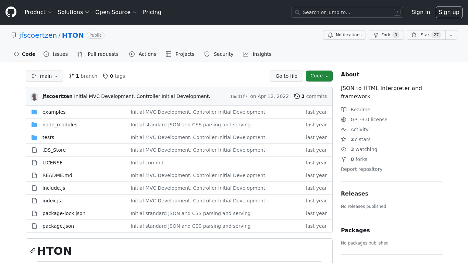Open the 3 commits history link
The width and height of the screenshot is (468, 263).
(x=310, y=96)
